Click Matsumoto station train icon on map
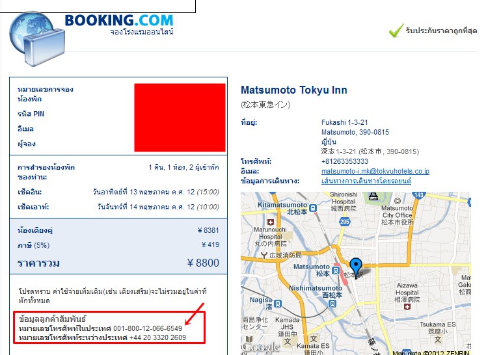Viewport: 501px width, 355px height. pyautogui.click(x=335, y=270)
